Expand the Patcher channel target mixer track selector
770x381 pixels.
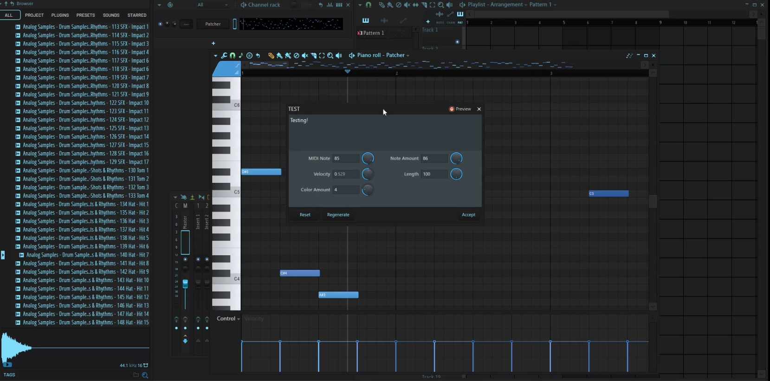186,24
